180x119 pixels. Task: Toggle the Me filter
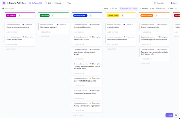[x=152, y=8]
